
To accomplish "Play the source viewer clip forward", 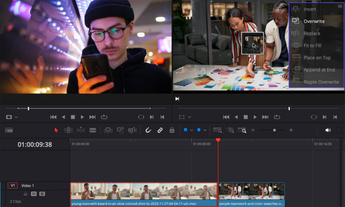I will [82, 117].
